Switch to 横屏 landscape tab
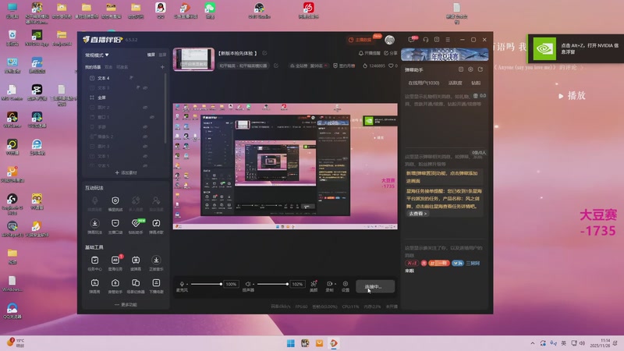The height and width of the screenshot is (351, 624). pyautogui.click(x=151, y=55)
